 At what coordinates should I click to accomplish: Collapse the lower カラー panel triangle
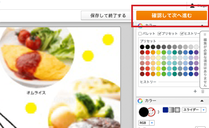202,101
